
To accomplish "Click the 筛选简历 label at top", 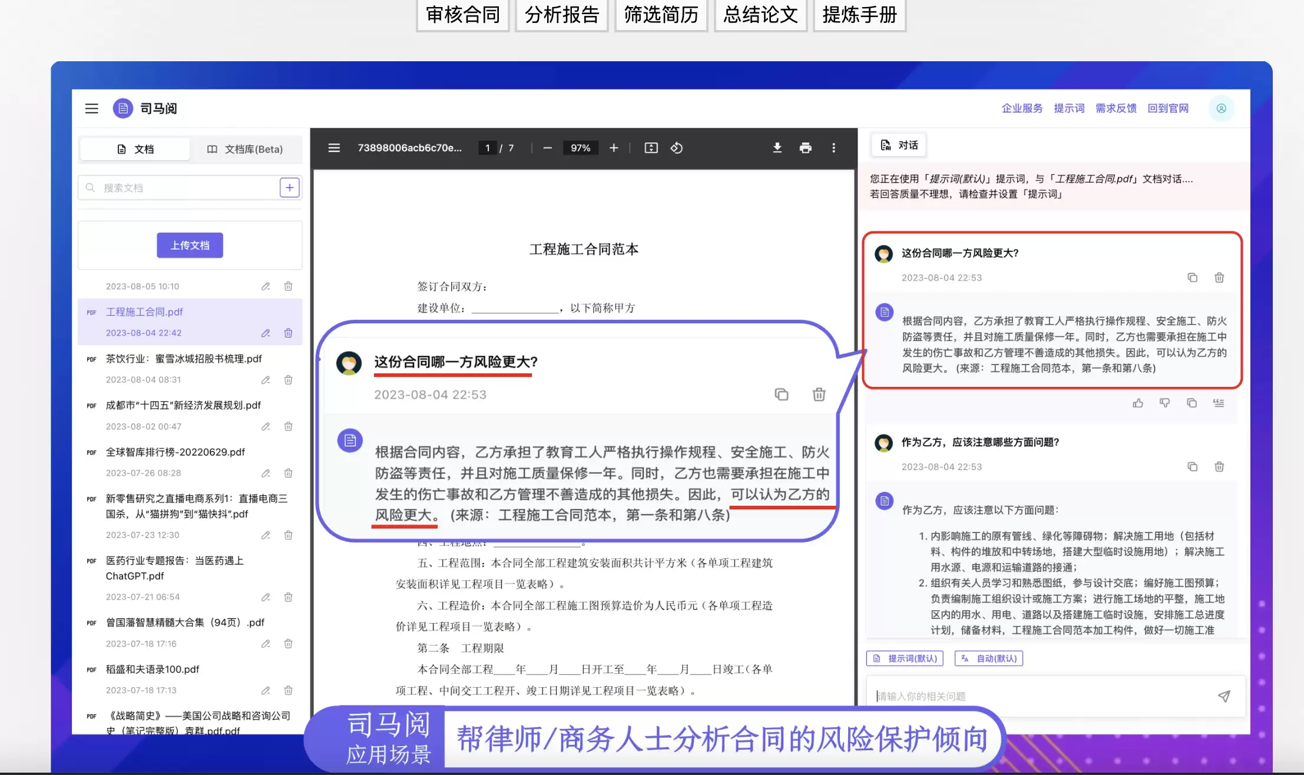I will pos(661,15).
